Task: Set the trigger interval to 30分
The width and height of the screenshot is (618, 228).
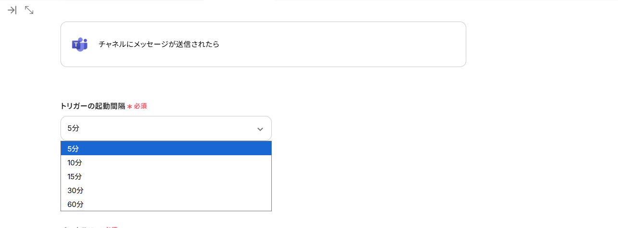Action: point(75,190)
